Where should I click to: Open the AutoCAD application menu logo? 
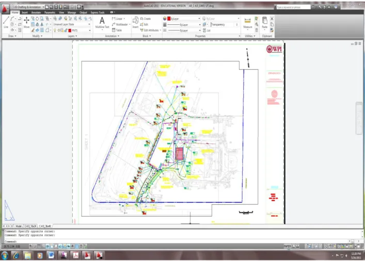click(5, 9)
